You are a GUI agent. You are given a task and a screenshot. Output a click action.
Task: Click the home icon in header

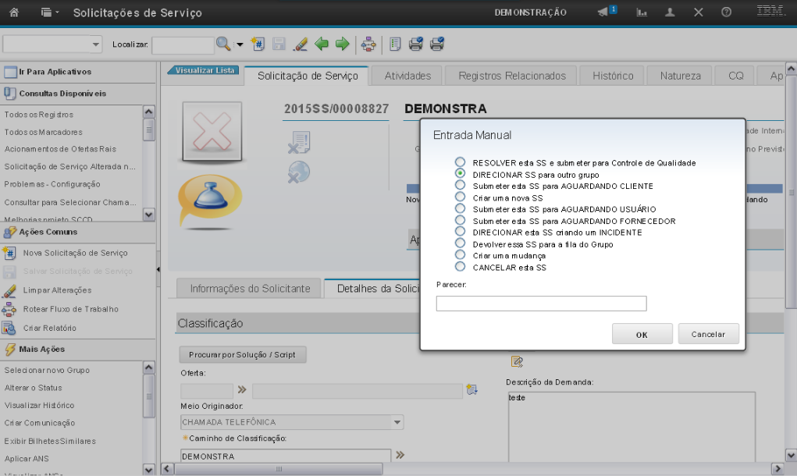pyautogui.click(x=13, y=12)
